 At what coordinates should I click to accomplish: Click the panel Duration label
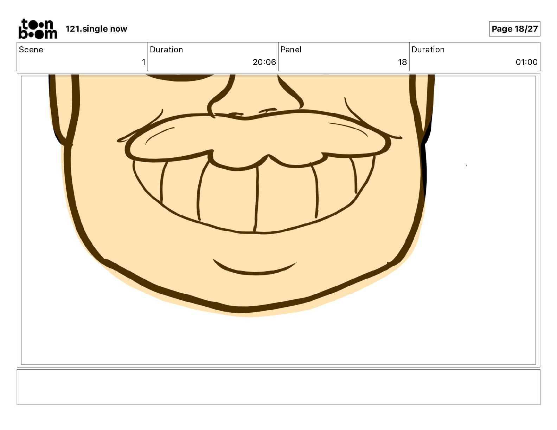point(428,50)
